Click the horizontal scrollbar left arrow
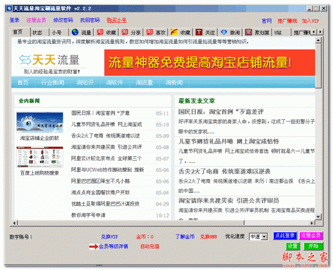This screenshot has width=333, height=270. click(x=14, y=223)
